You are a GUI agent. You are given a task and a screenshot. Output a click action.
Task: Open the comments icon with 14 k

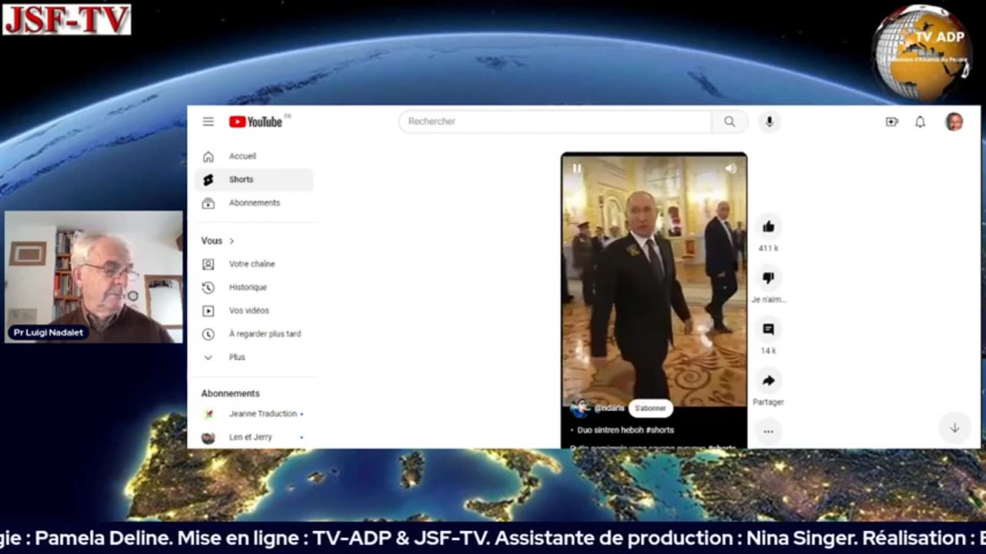(x=768, y=329)
